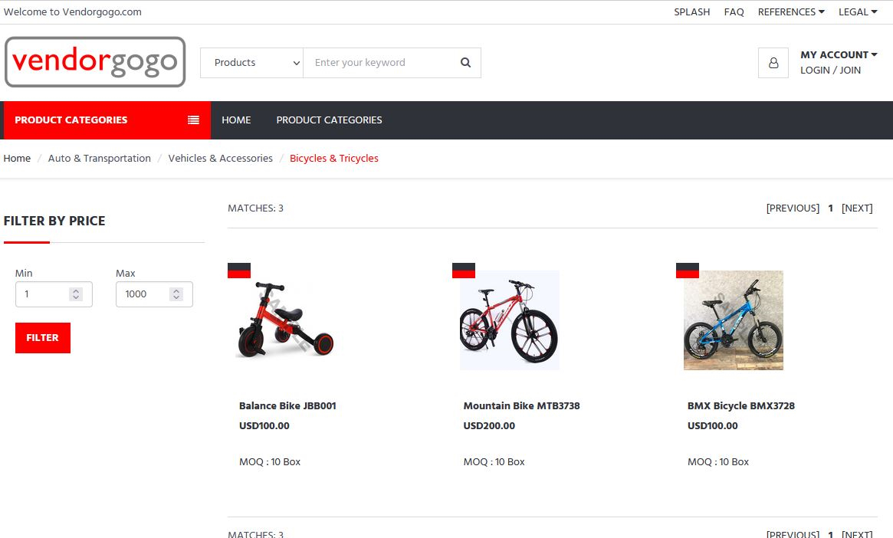Adjust the Max price stepper arrows
The width and height of the screenshot is (893, 538).
click(176, 294)
